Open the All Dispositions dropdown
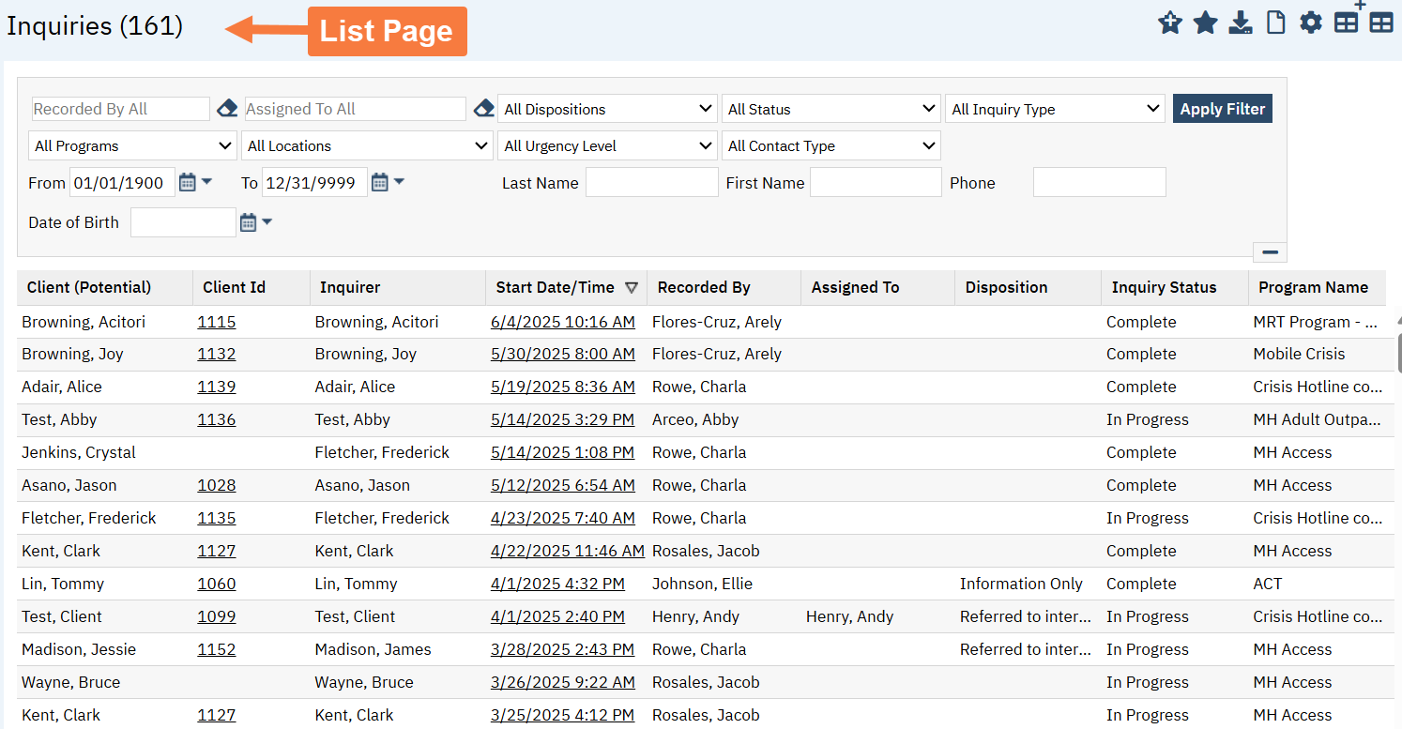This screenshot has height=729, width=1402. pyautogui.click(x=606, y=108)
